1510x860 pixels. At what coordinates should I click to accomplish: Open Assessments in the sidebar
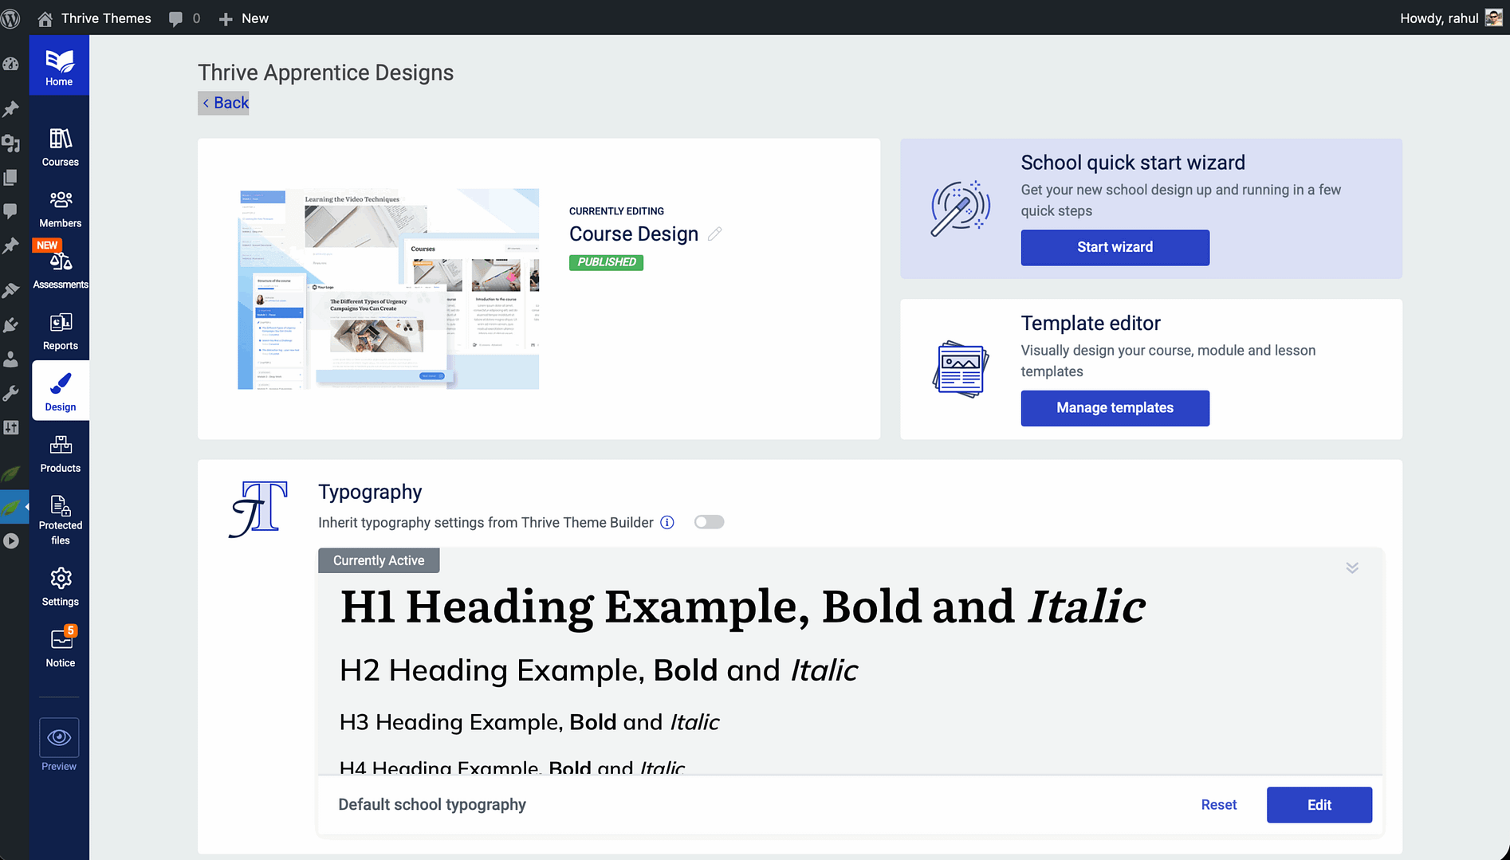(60, 270)
